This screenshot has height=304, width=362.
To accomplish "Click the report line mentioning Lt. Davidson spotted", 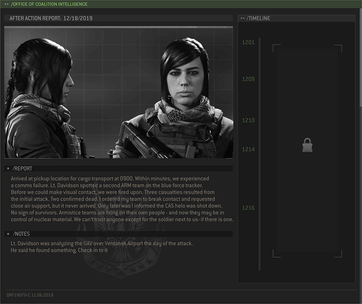I will [x=107, y=186].
